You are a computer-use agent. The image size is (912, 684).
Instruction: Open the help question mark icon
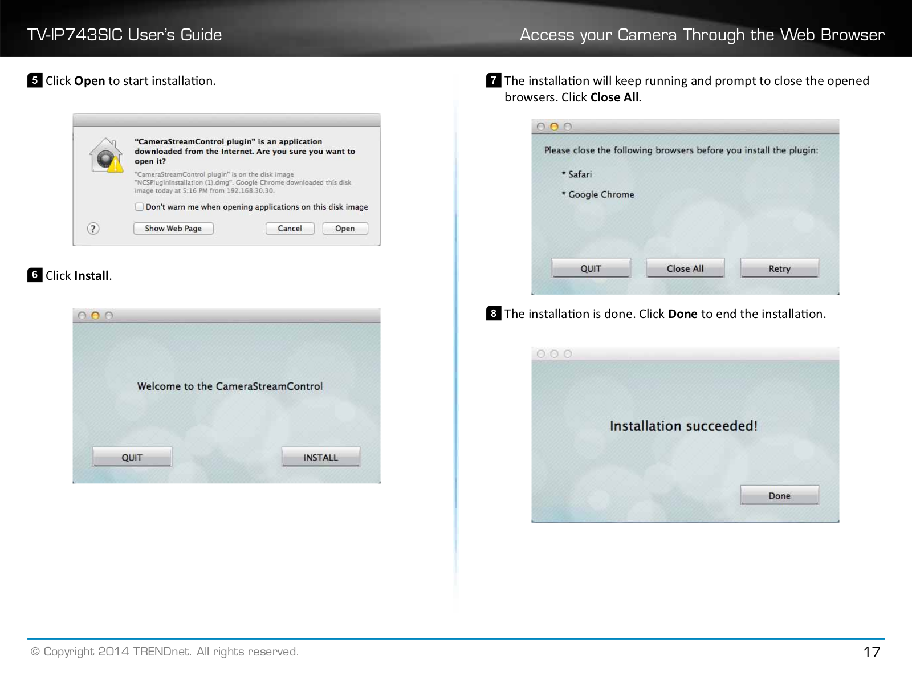coord(93,229)
